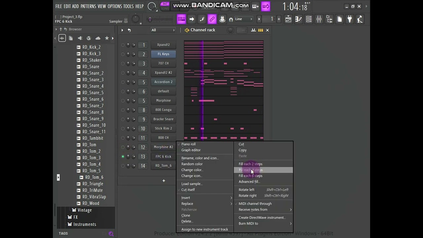Toggle mute LED for RD_Tom_6 channel
Screen dimensions: 423x238
(x=123, y=166)
